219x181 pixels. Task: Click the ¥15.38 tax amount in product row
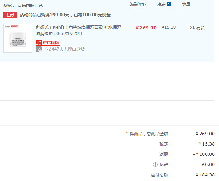[169, 27]
